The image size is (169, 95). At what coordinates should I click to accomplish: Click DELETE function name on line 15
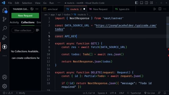click(x=96, y=72)
